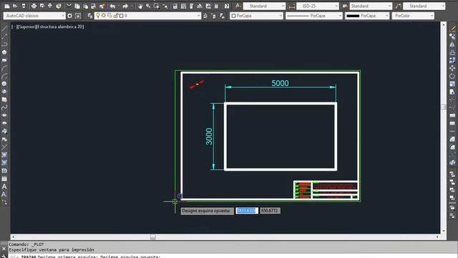
Task: Open the PorCapa linetype dropdown
Action: pos(313,16)
